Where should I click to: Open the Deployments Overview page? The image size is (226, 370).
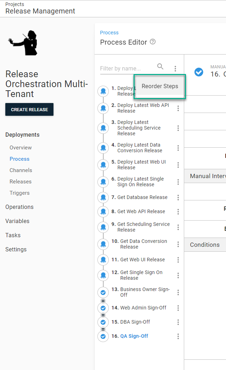click(x=21, y=148)
